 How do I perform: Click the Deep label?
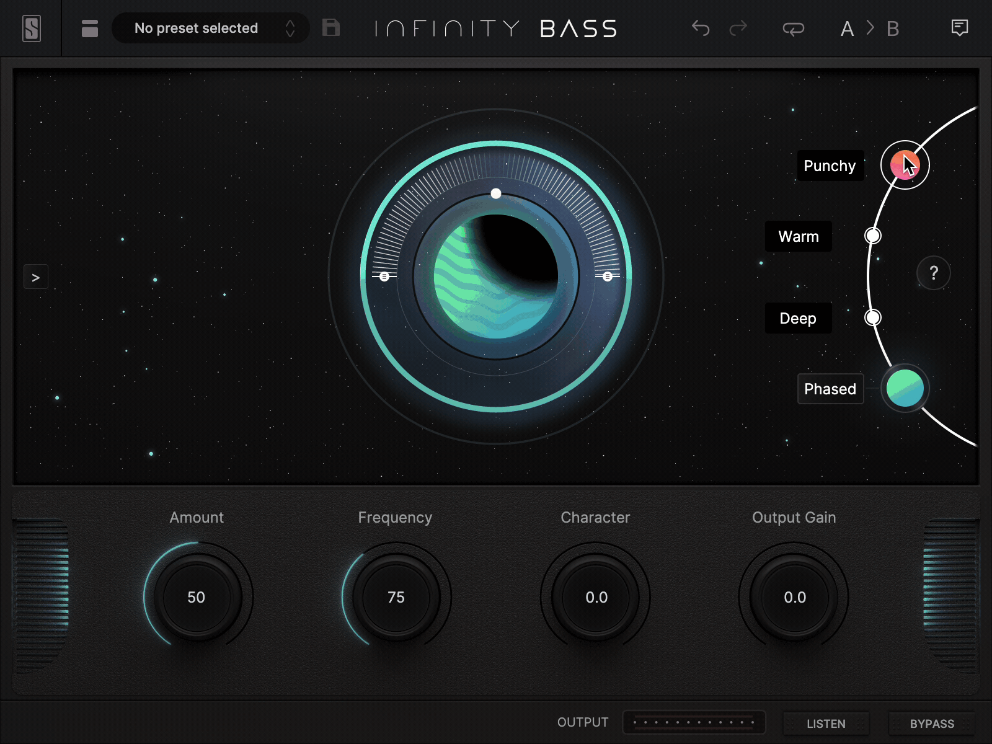(x=799, y=318)
